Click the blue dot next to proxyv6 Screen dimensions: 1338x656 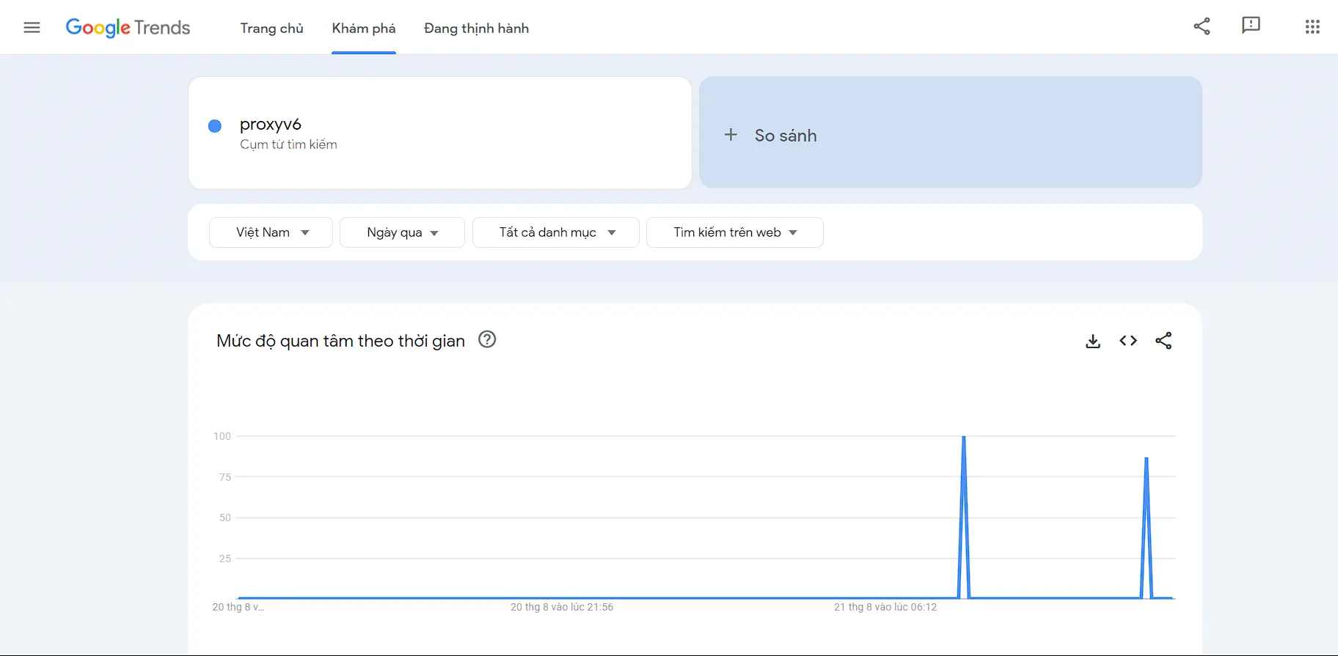(215, 126)
